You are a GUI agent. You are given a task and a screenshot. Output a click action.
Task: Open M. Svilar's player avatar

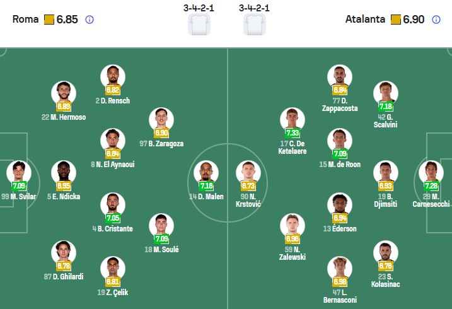[18, 172]
